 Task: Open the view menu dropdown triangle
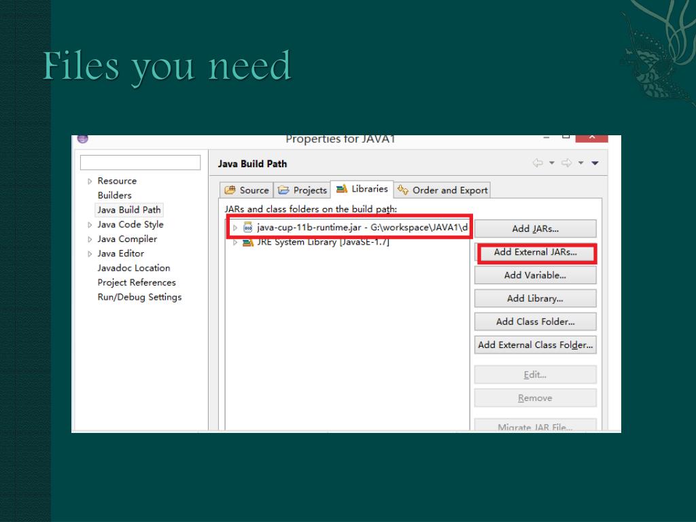(x=595, y=163)
